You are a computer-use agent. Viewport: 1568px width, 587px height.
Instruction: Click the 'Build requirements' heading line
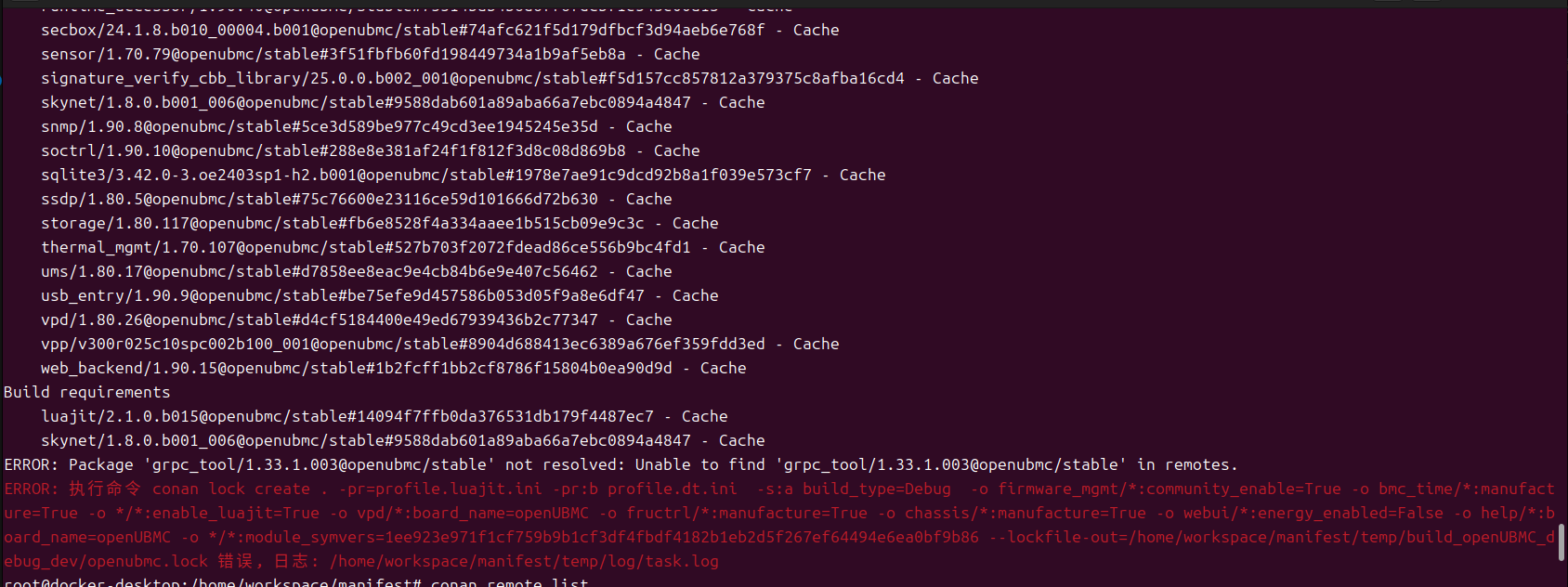click(87, 392)
